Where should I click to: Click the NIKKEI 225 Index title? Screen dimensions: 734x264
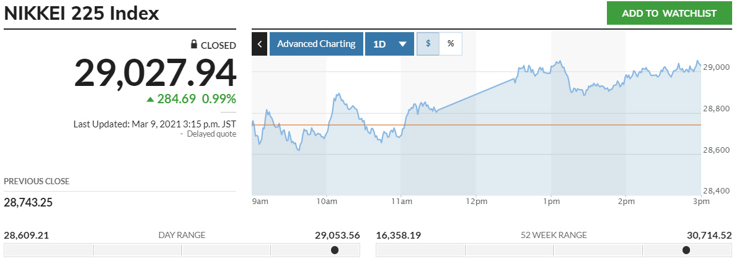coord(82,13)
